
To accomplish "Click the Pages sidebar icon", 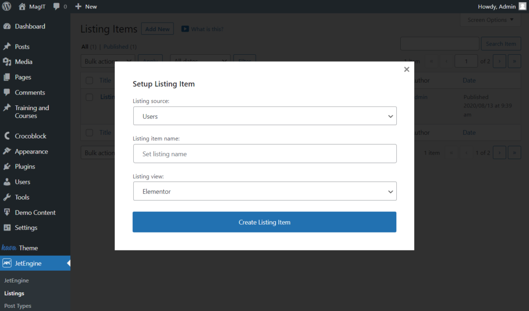I will [7, 77].
